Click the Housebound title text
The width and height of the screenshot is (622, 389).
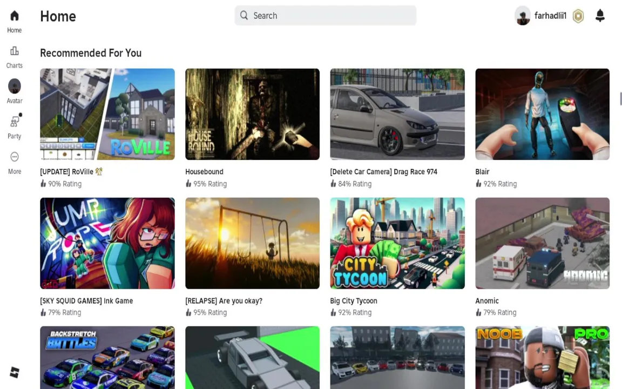click(x=204, y=171)
